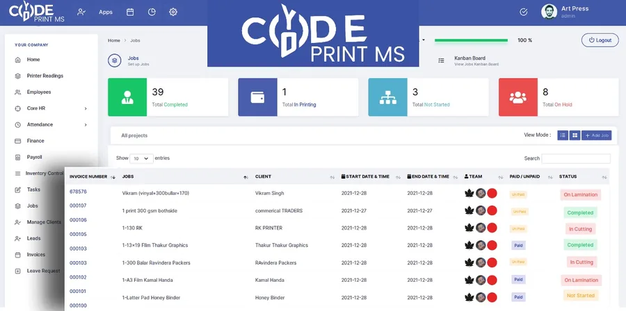The width and height of the screenshot is (626, 311).
Task: Click the red Total On Hold group icon
Action: click(x=518, y=97)
